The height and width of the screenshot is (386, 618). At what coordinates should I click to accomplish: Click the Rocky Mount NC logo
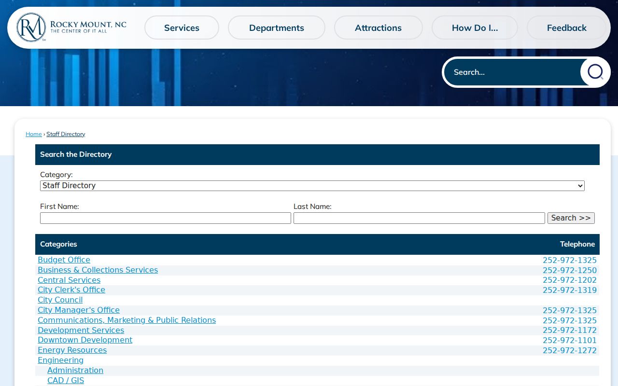pos(71,28)
